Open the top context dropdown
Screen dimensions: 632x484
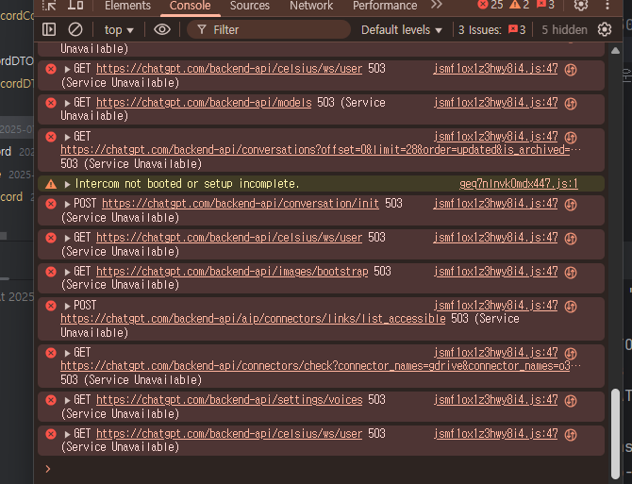[119, 30]
